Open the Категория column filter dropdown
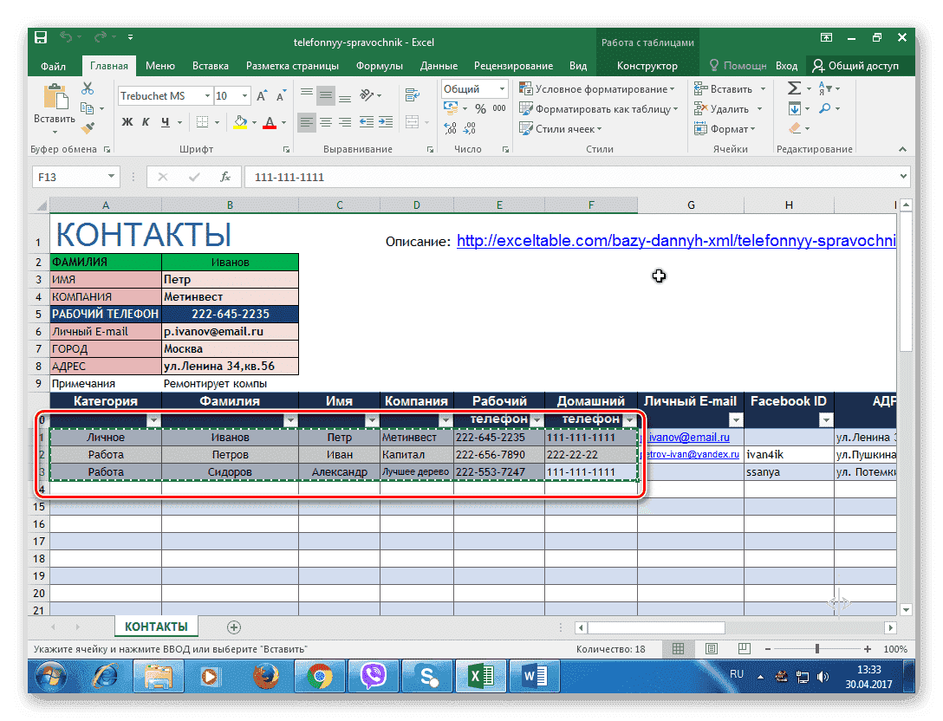 [x=153, y=420]
